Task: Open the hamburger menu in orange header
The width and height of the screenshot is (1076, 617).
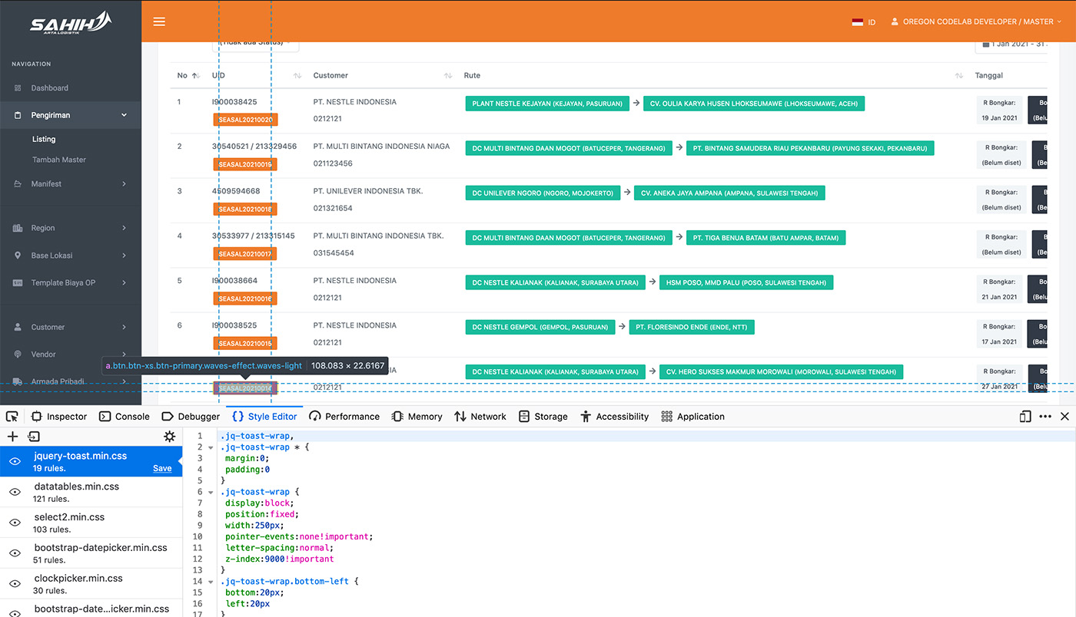Action: [x=159, y=21]
